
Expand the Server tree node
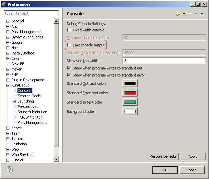[x=8, y=128]
